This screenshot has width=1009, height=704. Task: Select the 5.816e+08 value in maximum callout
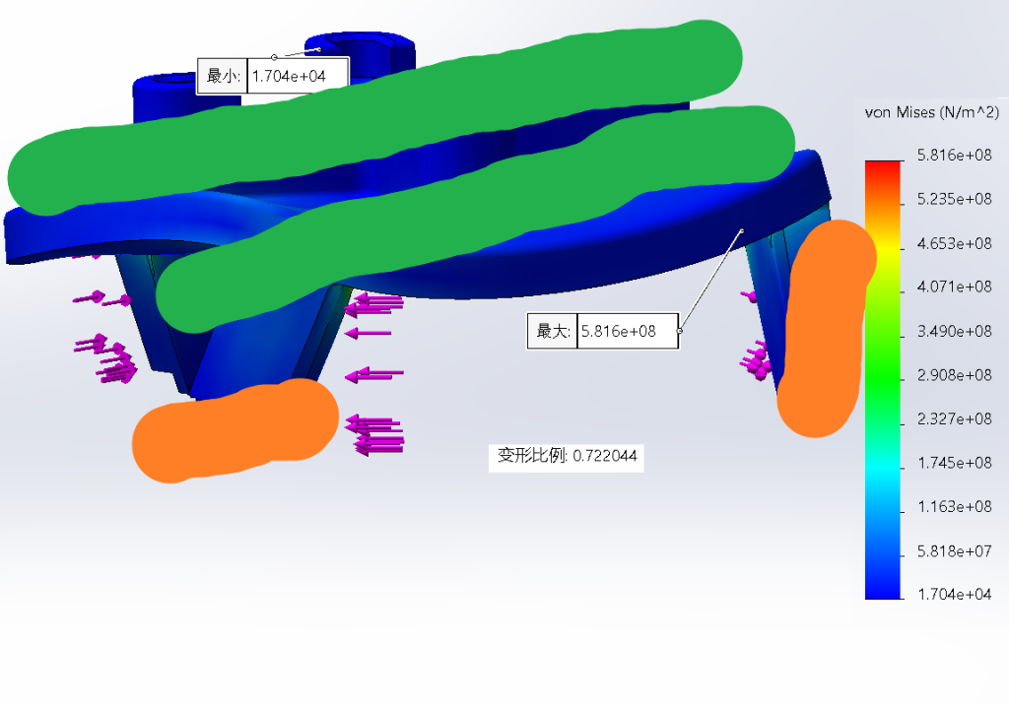[x=618, y=332]
